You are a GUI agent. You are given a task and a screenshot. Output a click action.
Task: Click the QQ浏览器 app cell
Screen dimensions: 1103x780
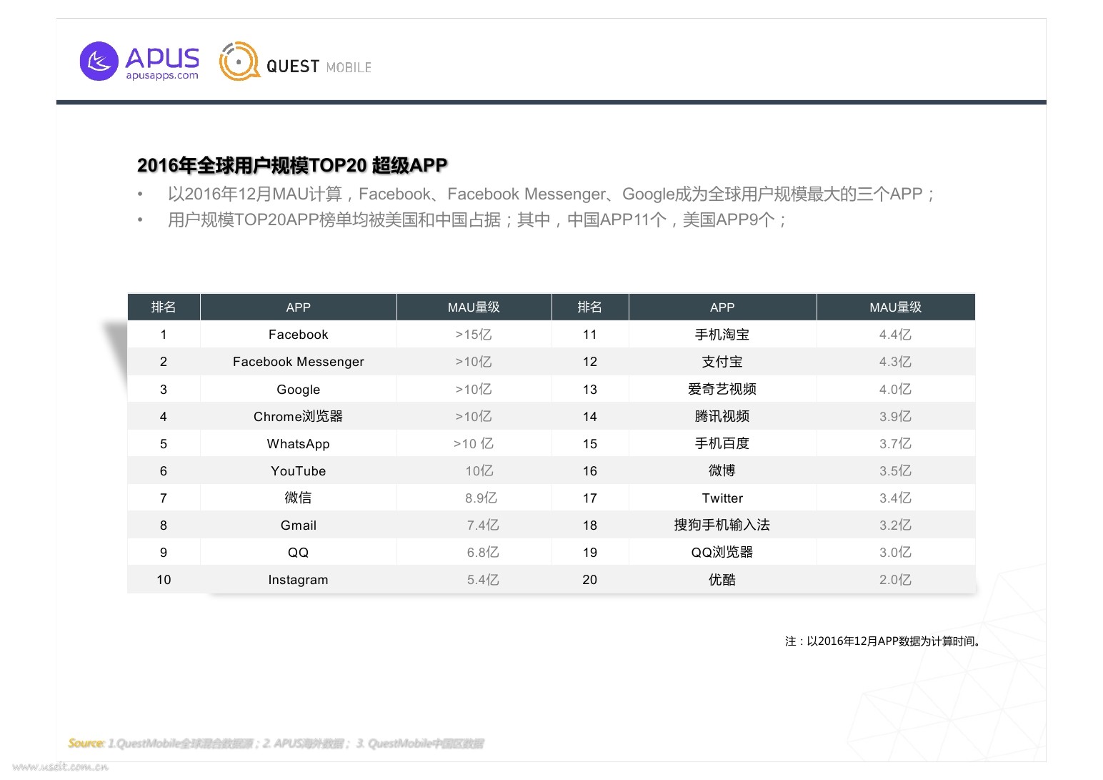pyautogui.click(x=722, y=552)
